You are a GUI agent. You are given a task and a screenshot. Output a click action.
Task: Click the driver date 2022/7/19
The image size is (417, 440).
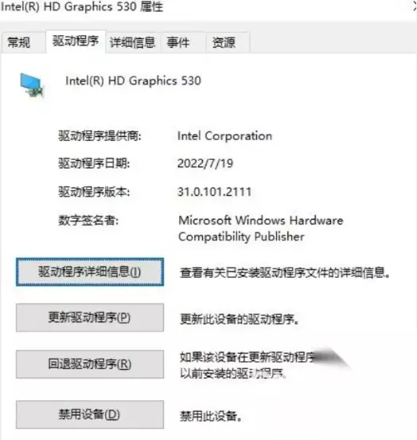point(205,163)
